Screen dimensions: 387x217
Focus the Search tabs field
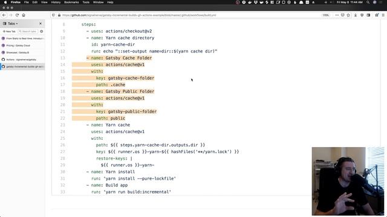coord(28,31)
